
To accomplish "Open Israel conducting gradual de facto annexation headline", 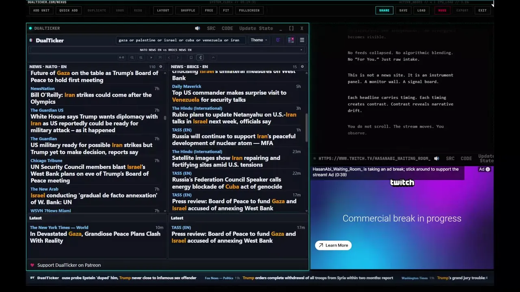I will 94,199.
